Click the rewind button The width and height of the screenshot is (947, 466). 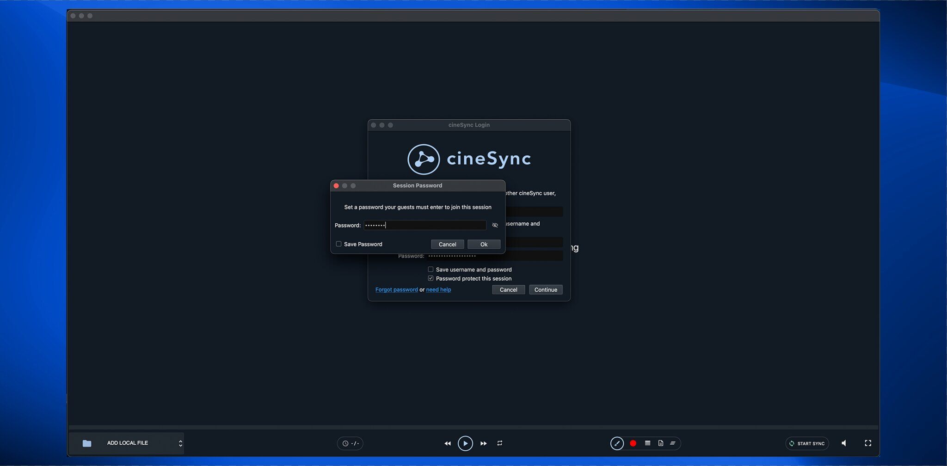tap(447, 443)
